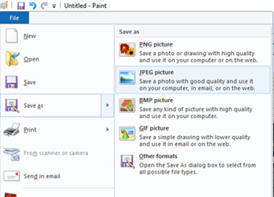This screenshot has height=197, width=274.
Task: Select the Other formats save option
Action: click(x=193, y=164)
